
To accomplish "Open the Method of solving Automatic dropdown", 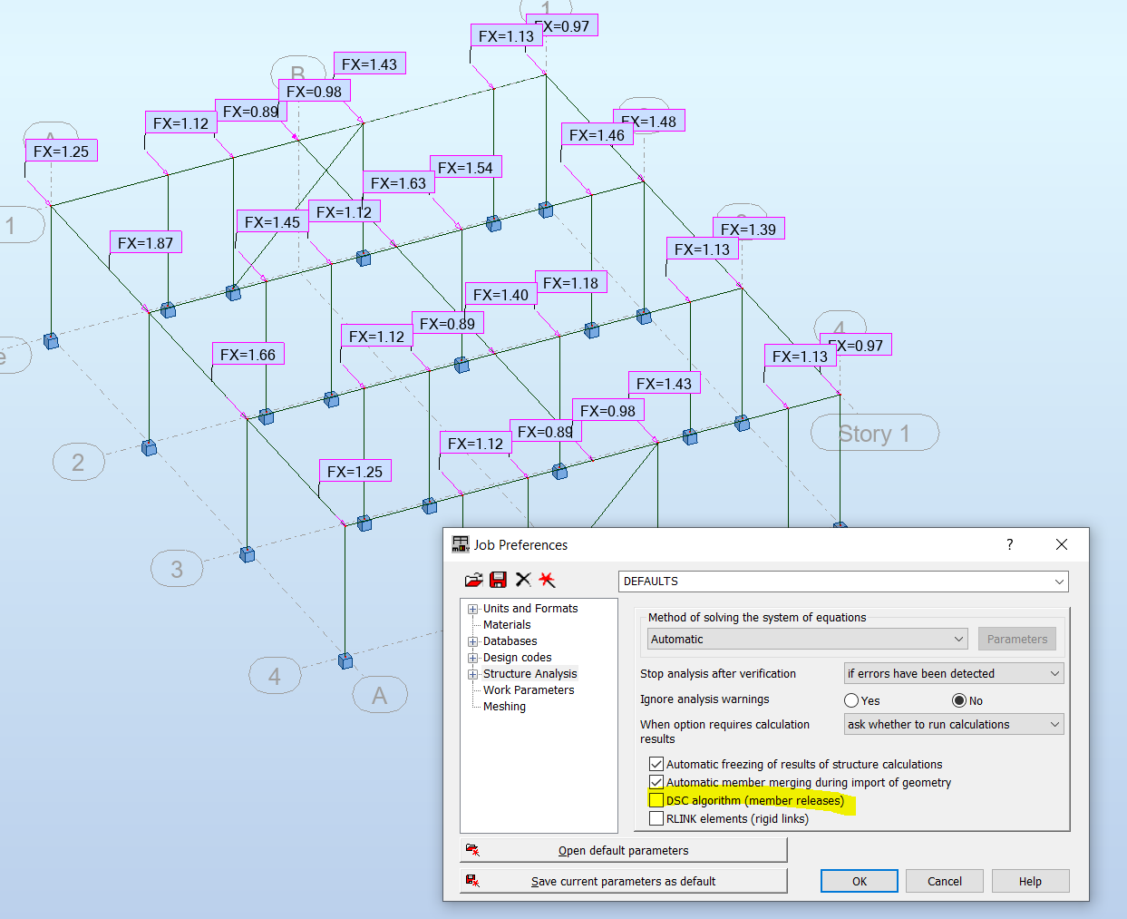I will click(958, 638).
